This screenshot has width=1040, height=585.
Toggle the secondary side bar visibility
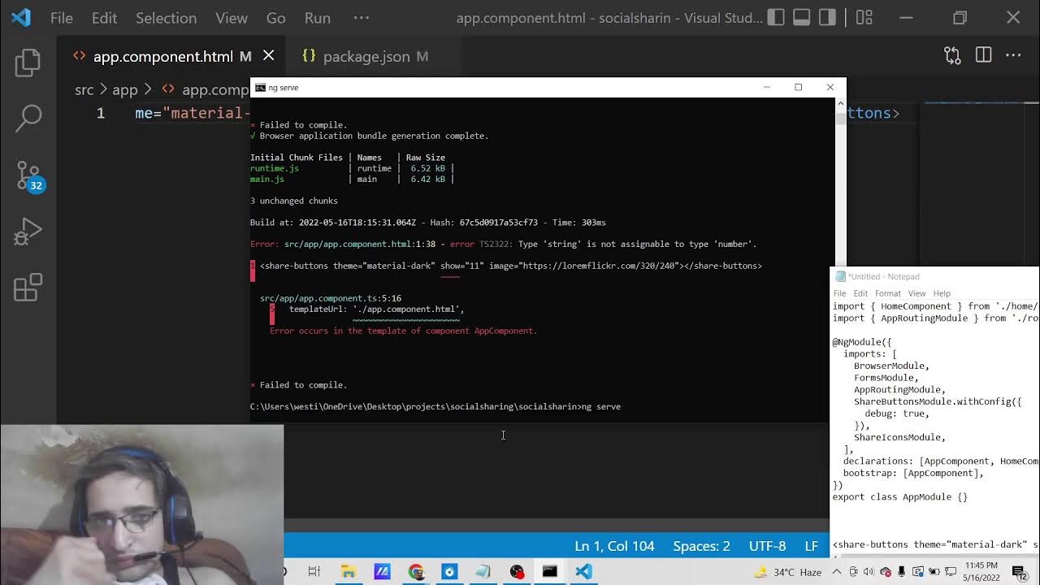click(x=827, y=17)
